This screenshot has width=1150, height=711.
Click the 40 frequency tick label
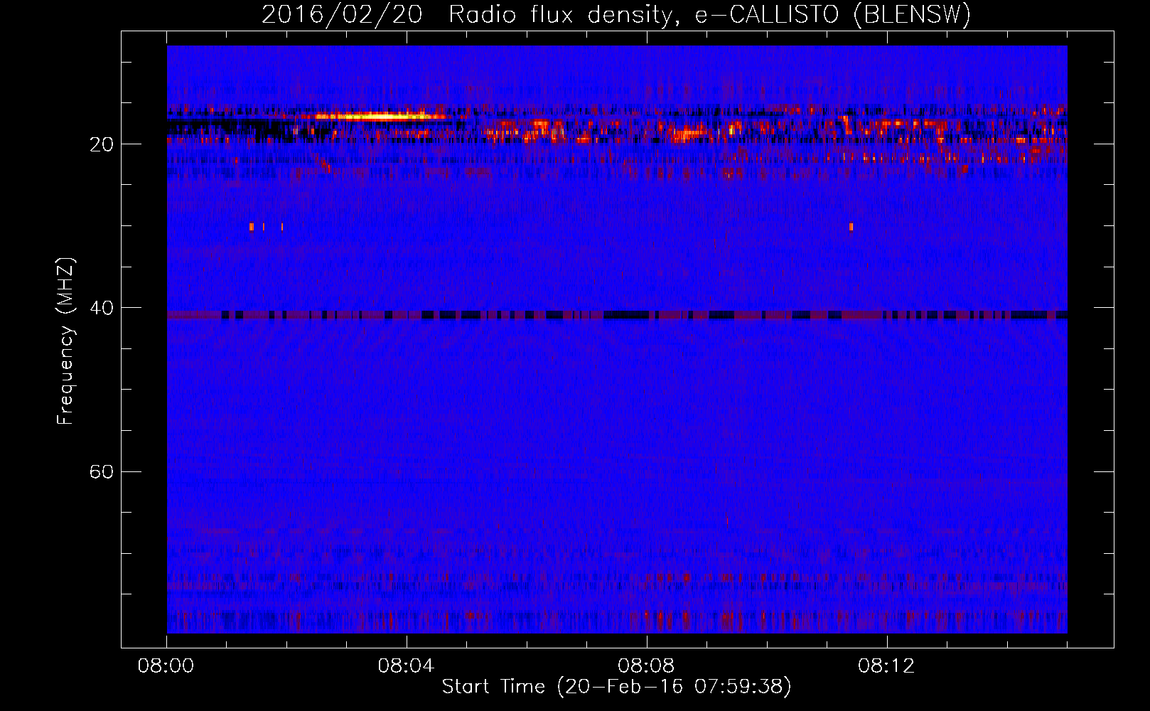tap(102, 308)
